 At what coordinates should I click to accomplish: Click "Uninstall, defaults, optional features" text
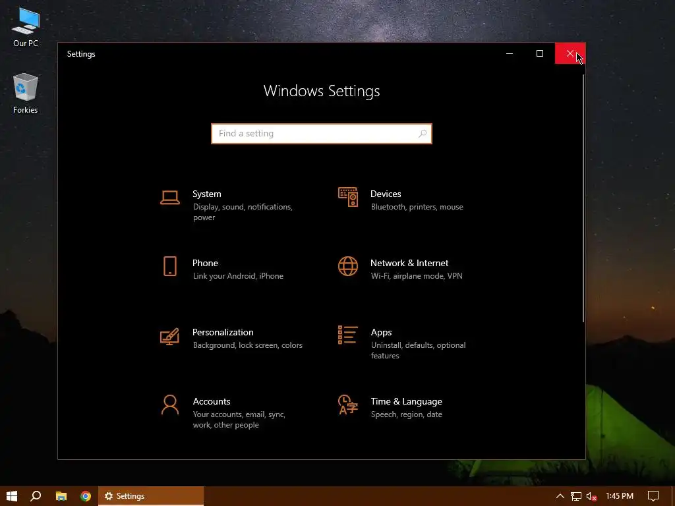tap(418, 351)
